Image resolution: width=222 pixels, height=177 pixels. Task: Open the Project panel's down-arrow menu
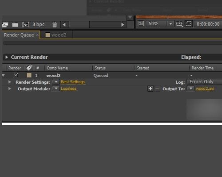(x=130, y=17)
